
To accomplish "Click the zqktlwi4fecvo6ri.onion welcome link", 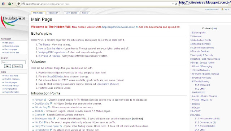I will 119,27.
